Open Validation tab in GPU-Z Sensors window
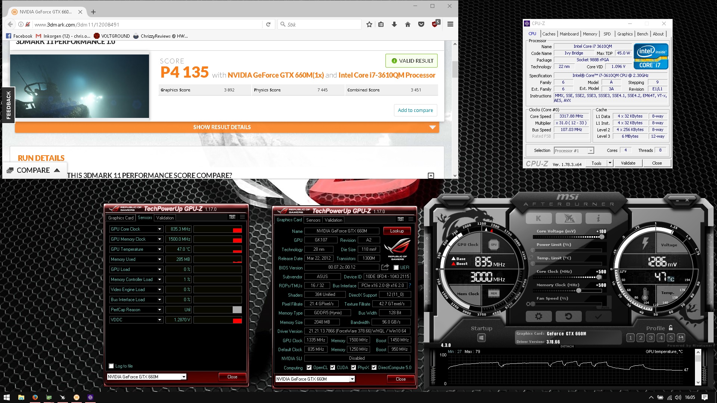The height and width of the screenshot is (403, 717). tap(165, 218)
